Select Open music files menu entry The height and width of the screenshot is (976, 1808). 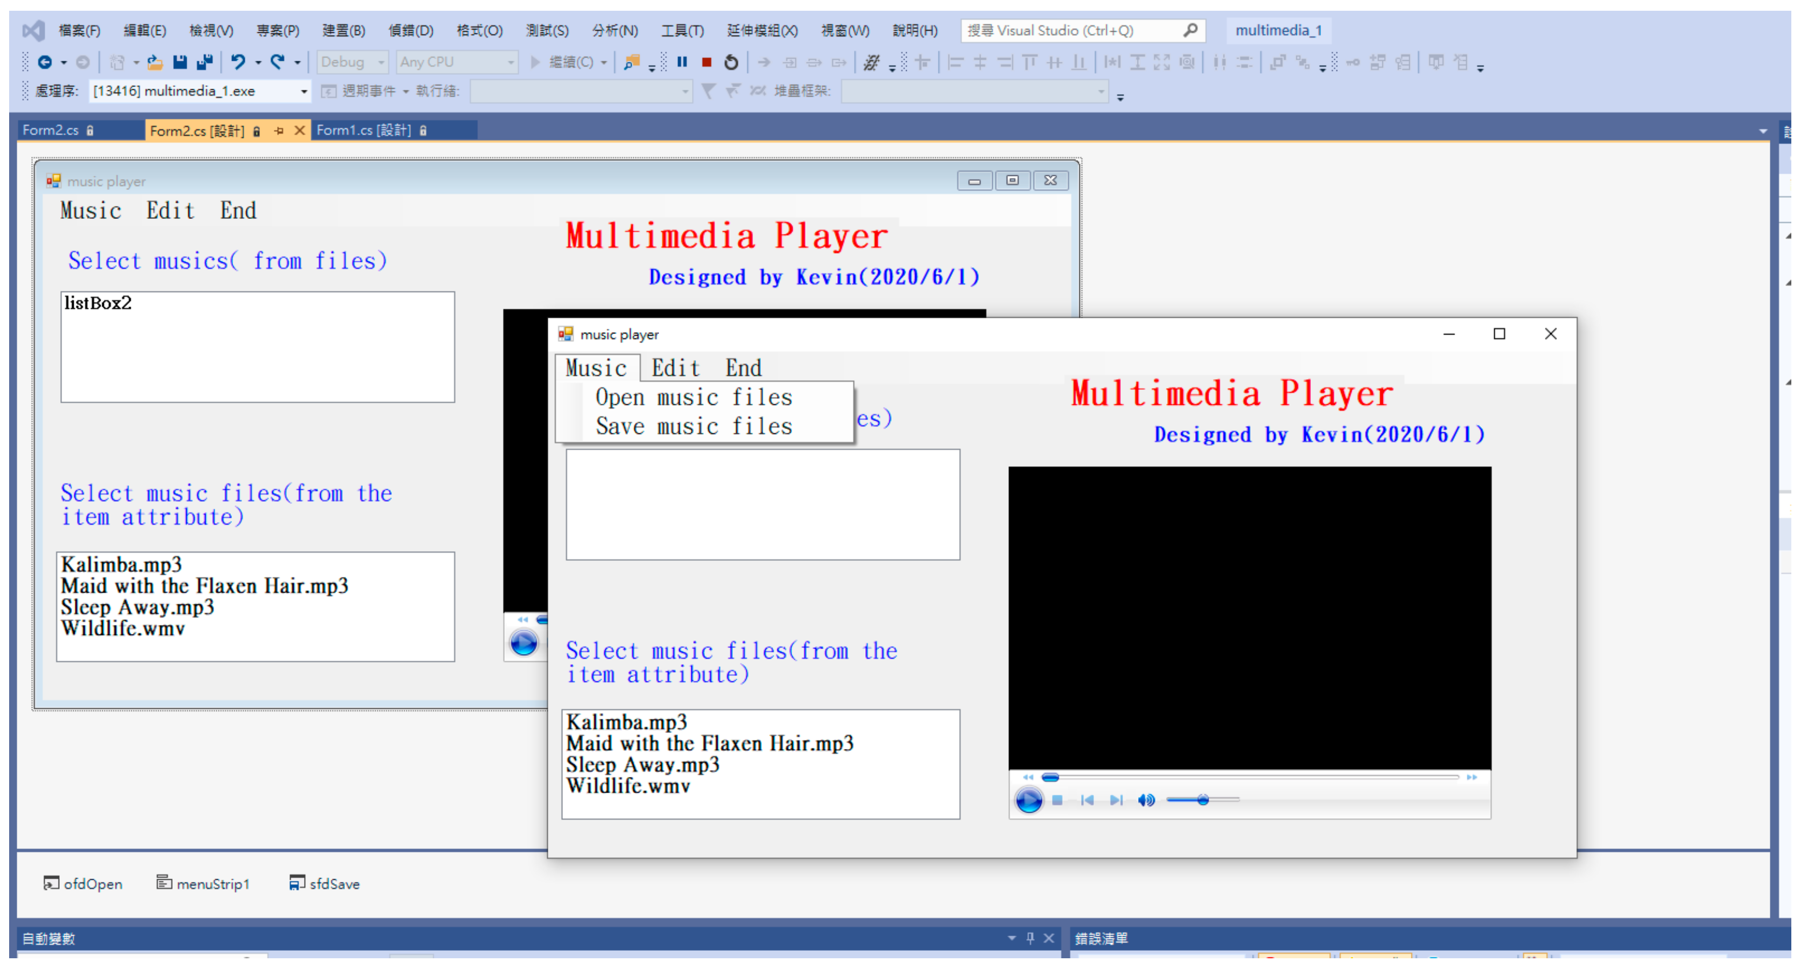(694, 397)
